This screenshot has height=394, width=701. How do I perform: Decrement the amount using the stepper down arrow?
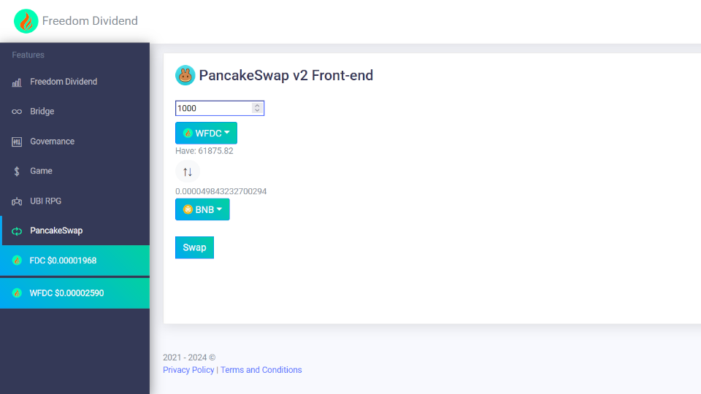click(257, 110)
